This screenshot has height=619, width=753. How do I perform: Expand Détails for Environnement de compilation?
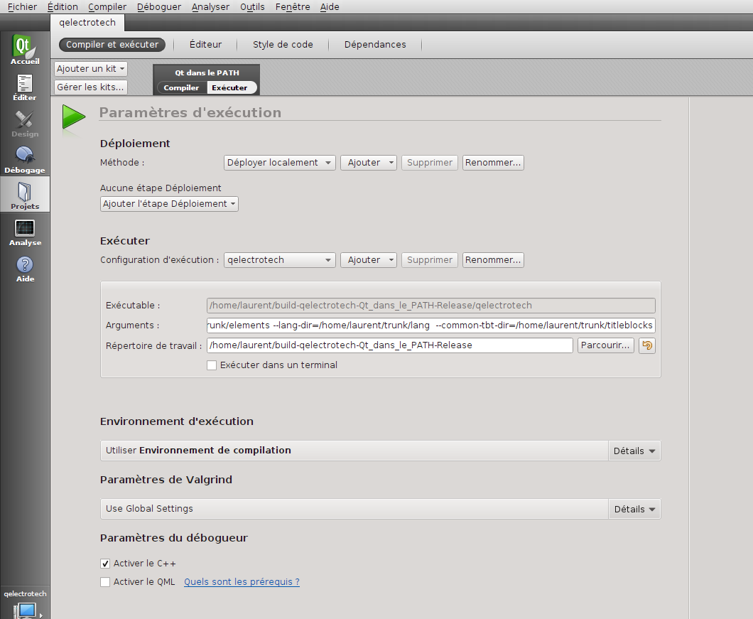tap(634, 451)
